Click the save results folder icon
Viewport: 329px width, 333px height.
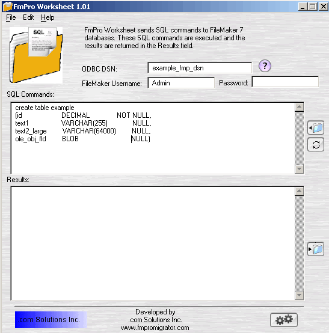(316, 249)
